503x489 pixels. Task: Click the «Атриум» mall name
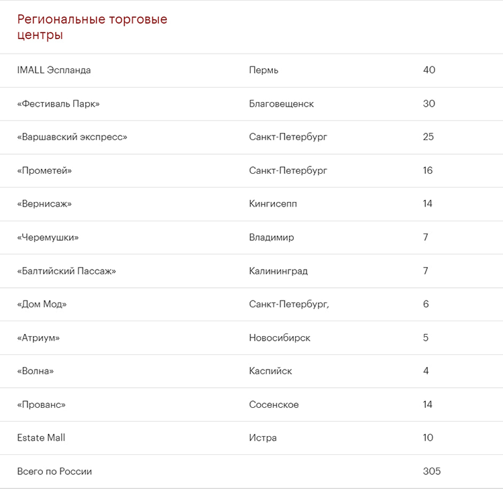(38, 338)
